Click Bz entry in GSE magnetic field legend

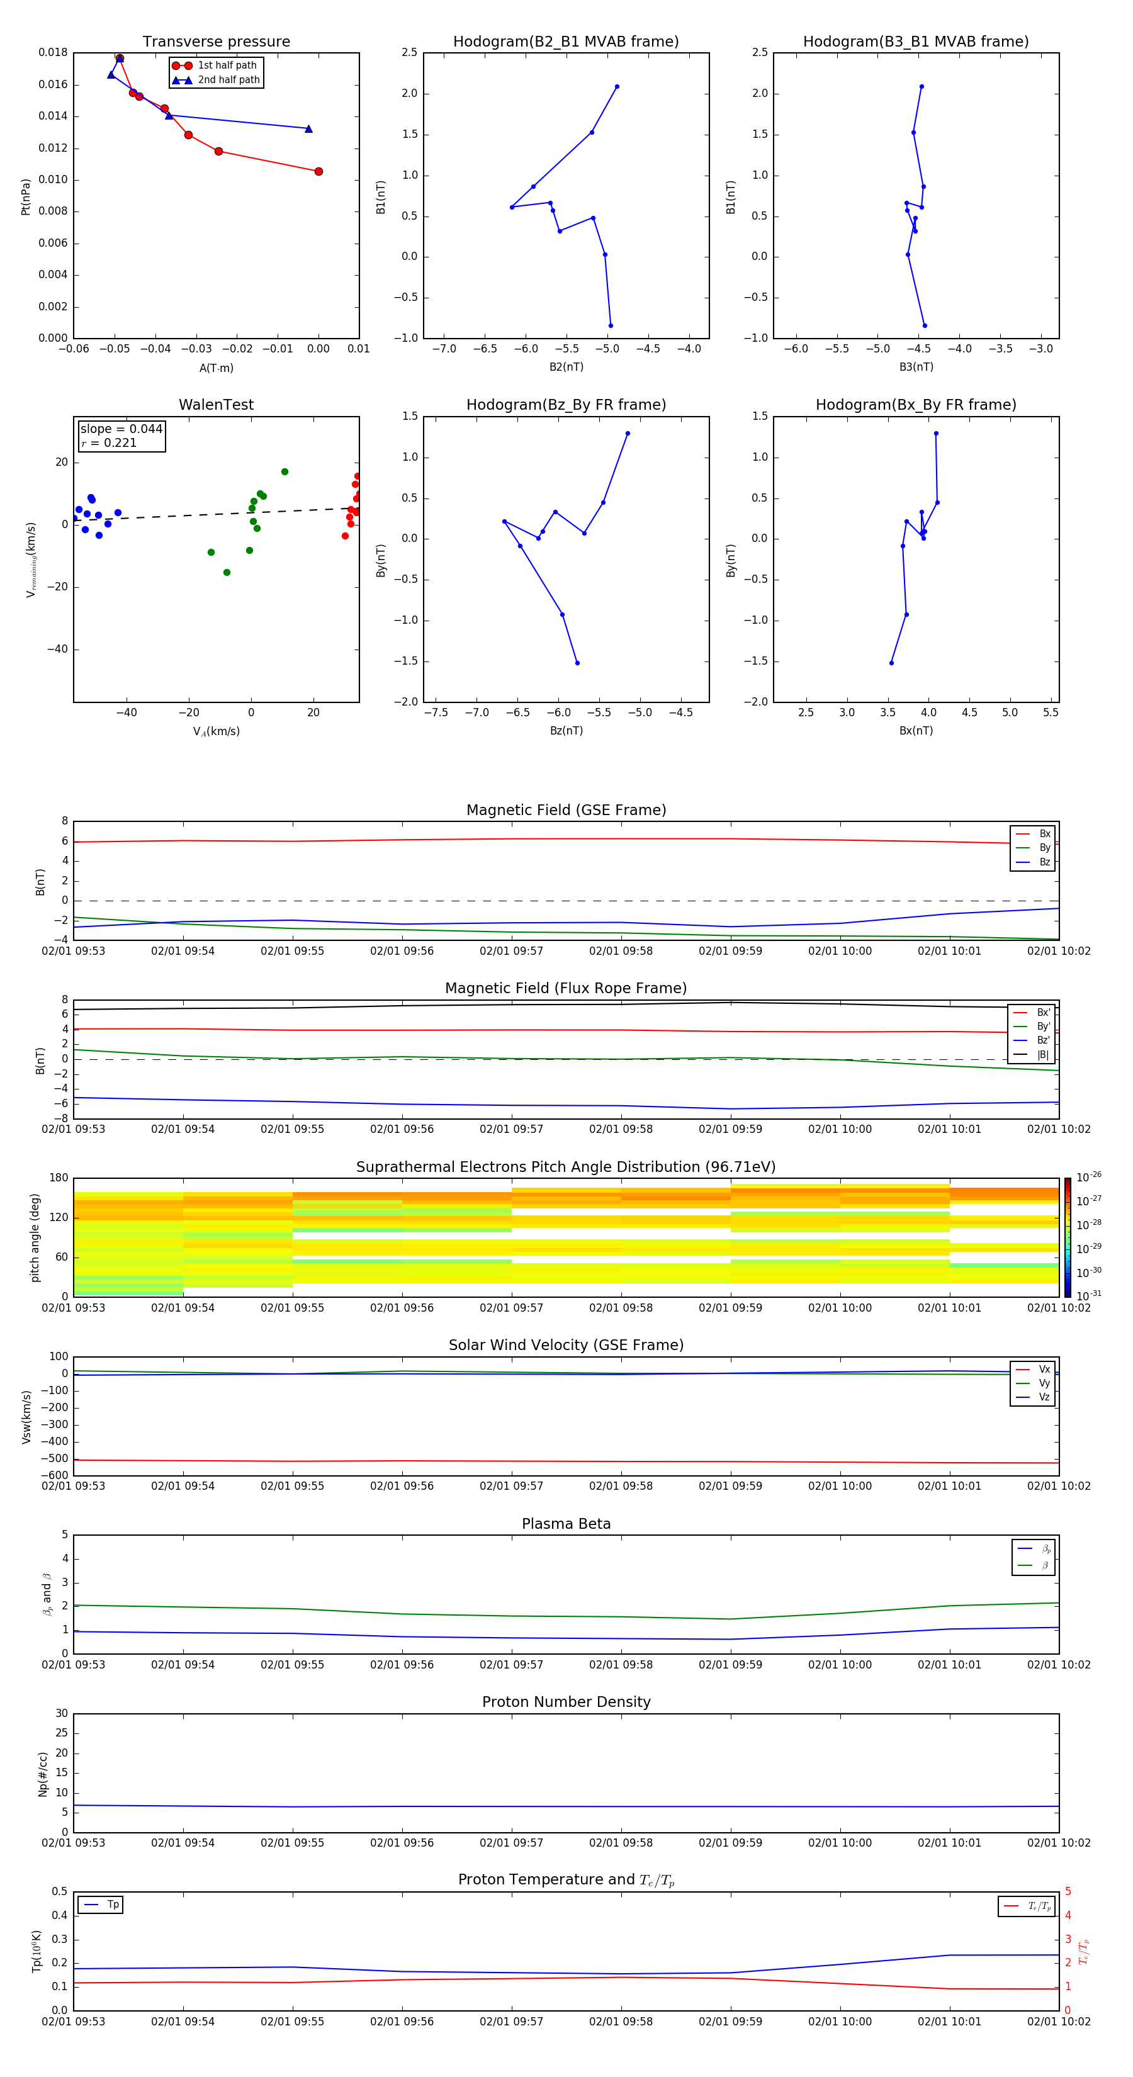pos(1033,862)
